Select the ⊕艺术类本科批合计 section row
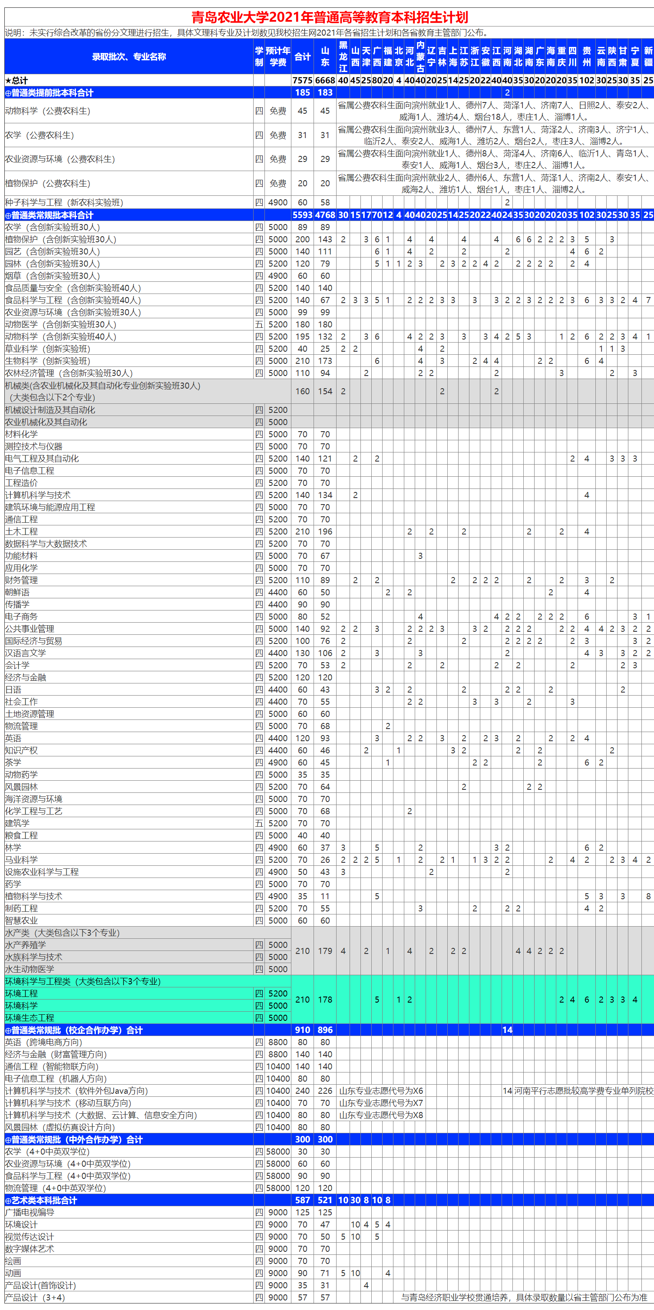 click(x=329, y=1200)
